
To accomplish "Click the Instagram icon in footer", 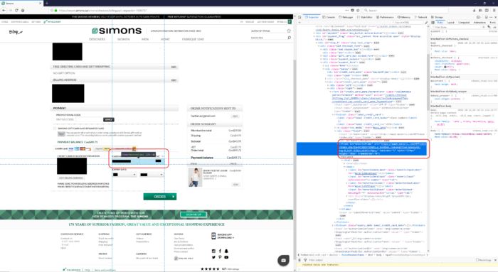I will point(213,251).
